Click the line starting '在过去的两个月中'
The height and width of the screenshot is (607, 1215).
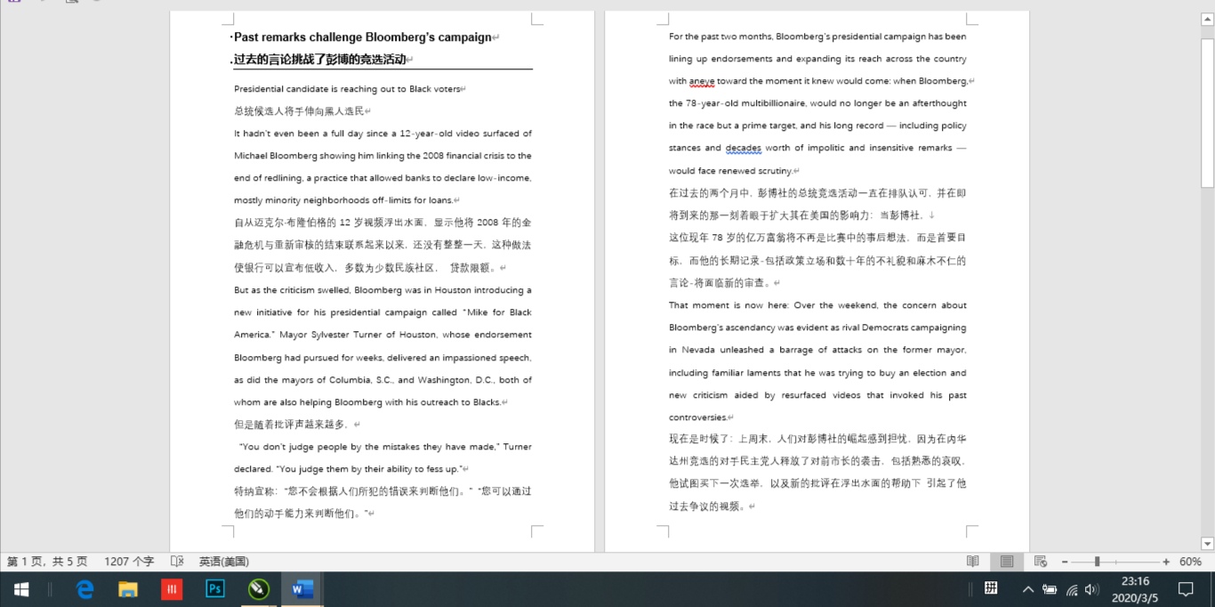[817, 193]
